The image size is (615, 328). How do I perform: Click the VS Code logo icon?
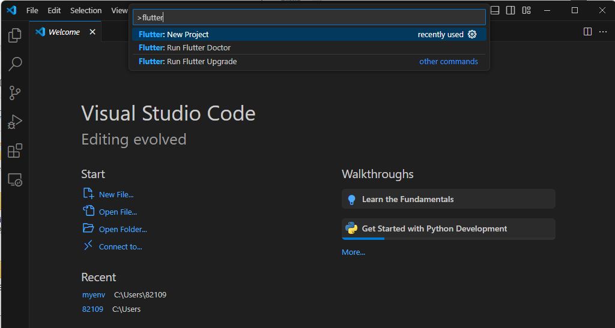click(x=11, y=10)
